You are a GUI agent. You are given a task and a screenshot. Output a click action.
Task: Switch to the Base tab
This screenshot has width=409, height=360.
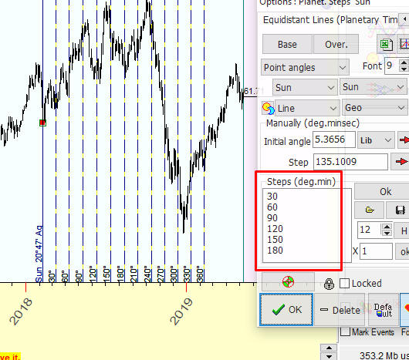click(287, 44)
